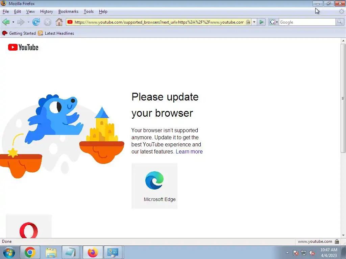The width and height of the screenshot is (346, 259).
Task: Go to the Home page icon
Action: click(59, 22)
